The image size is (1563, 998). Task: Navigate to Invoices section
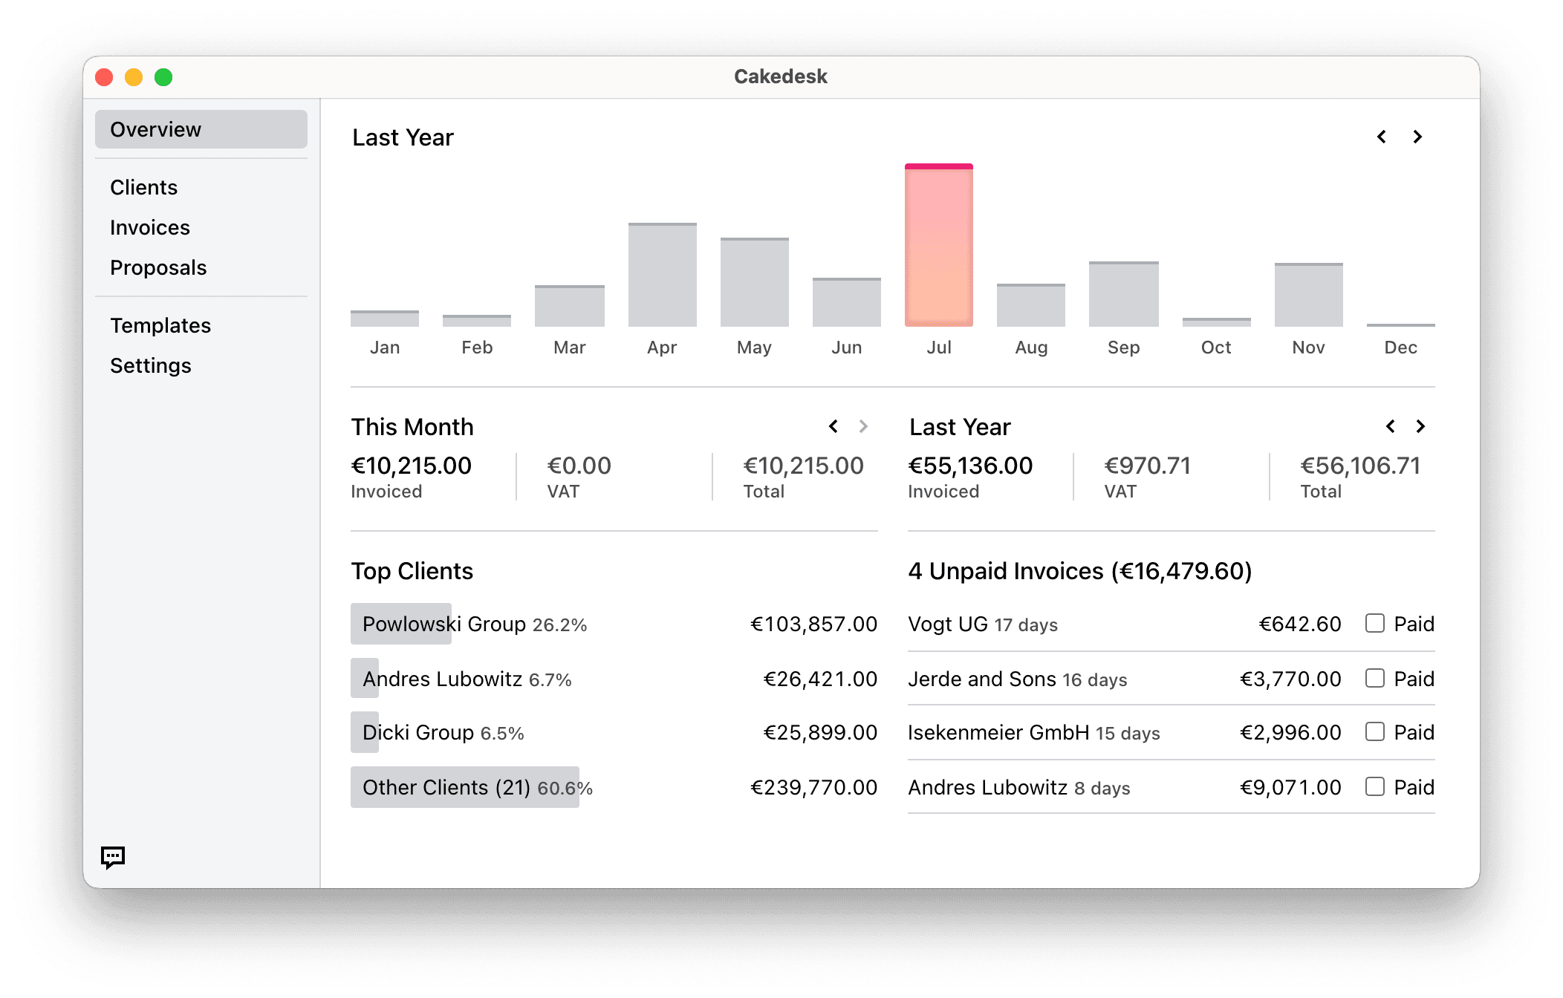pyautogui.click(x=149, y=226)
